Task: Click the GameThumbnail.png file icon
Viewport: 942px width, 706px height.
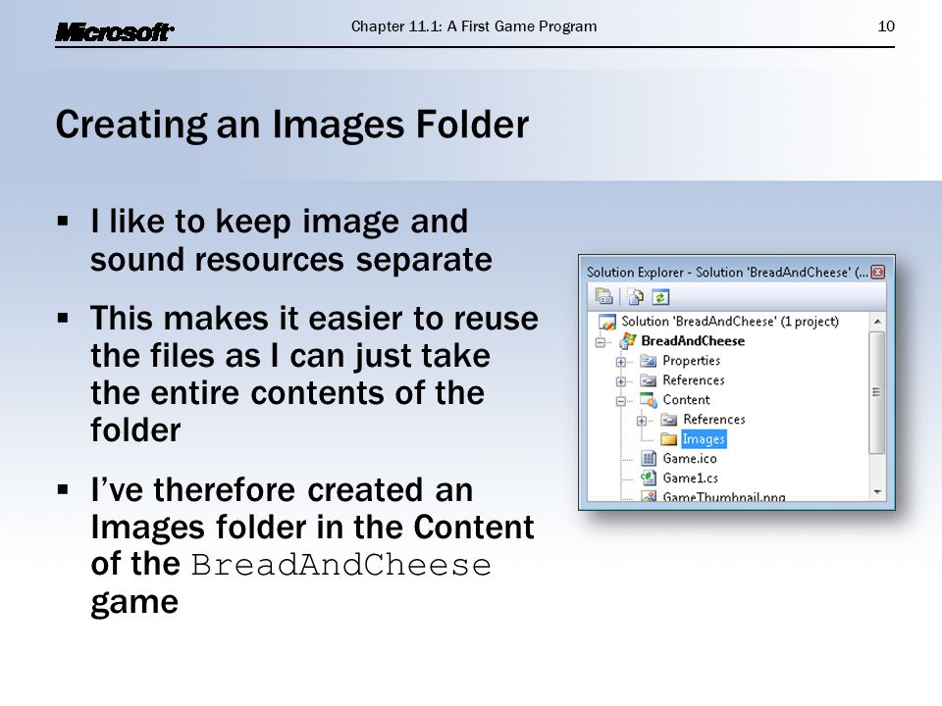Action: pyautogui.click(x=649, y=496)
